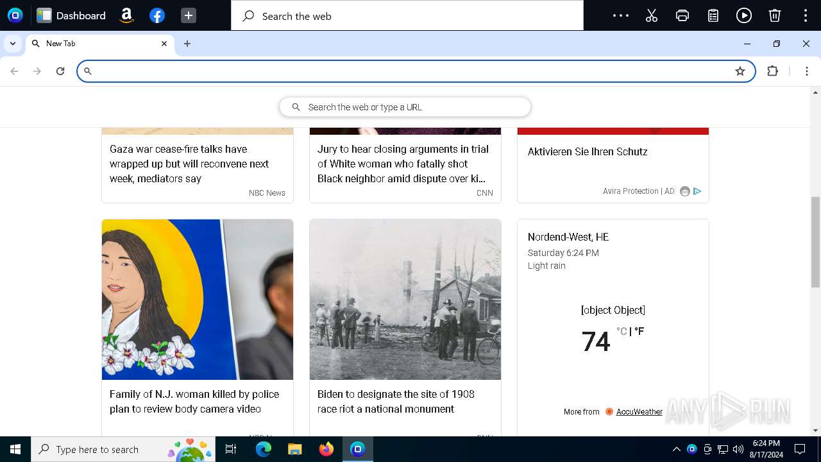This screenshot has width=821, height=462.
Task: Click the volume speaker tray icon
Action: coord(738,449)
